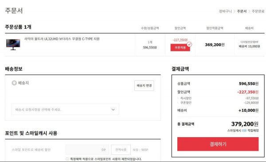
Task: Expand the chevron arrow in delivery request box
Action: [x=113, y=110]
